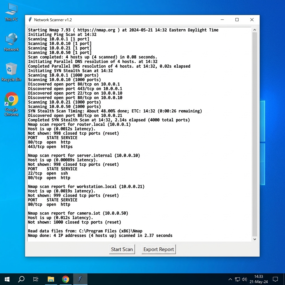Screen dimensions: 285x285
Task: Click Export Report
Action: pos(159,249)
